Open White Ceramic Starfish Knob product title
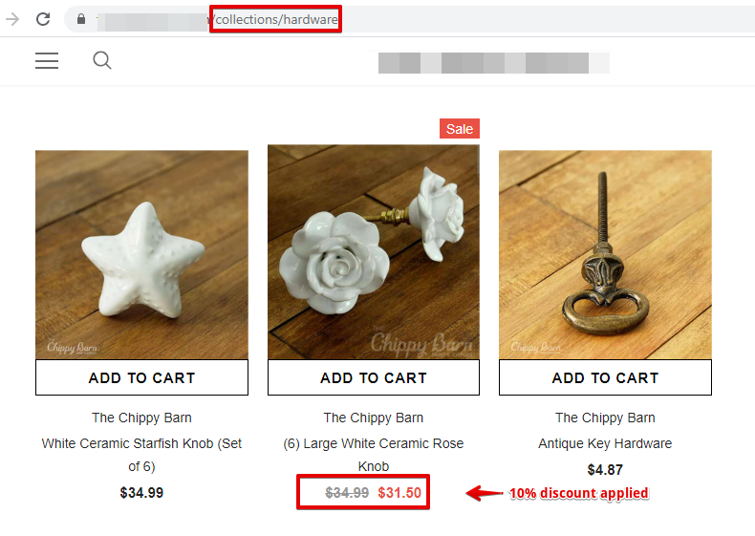755x536 pixels. [x=141, y=455]
